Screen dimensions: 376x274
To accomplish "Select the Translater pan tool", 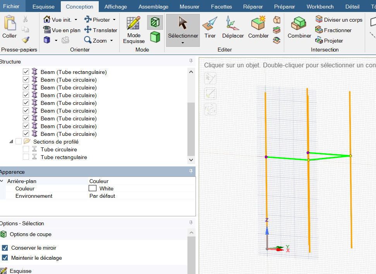I will (101, 30).
